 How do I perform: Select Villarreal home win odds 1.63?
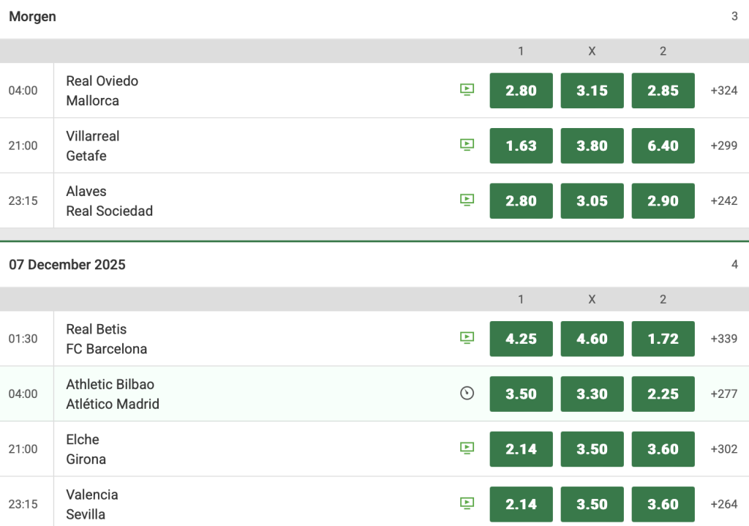click(x=521, y=146)
